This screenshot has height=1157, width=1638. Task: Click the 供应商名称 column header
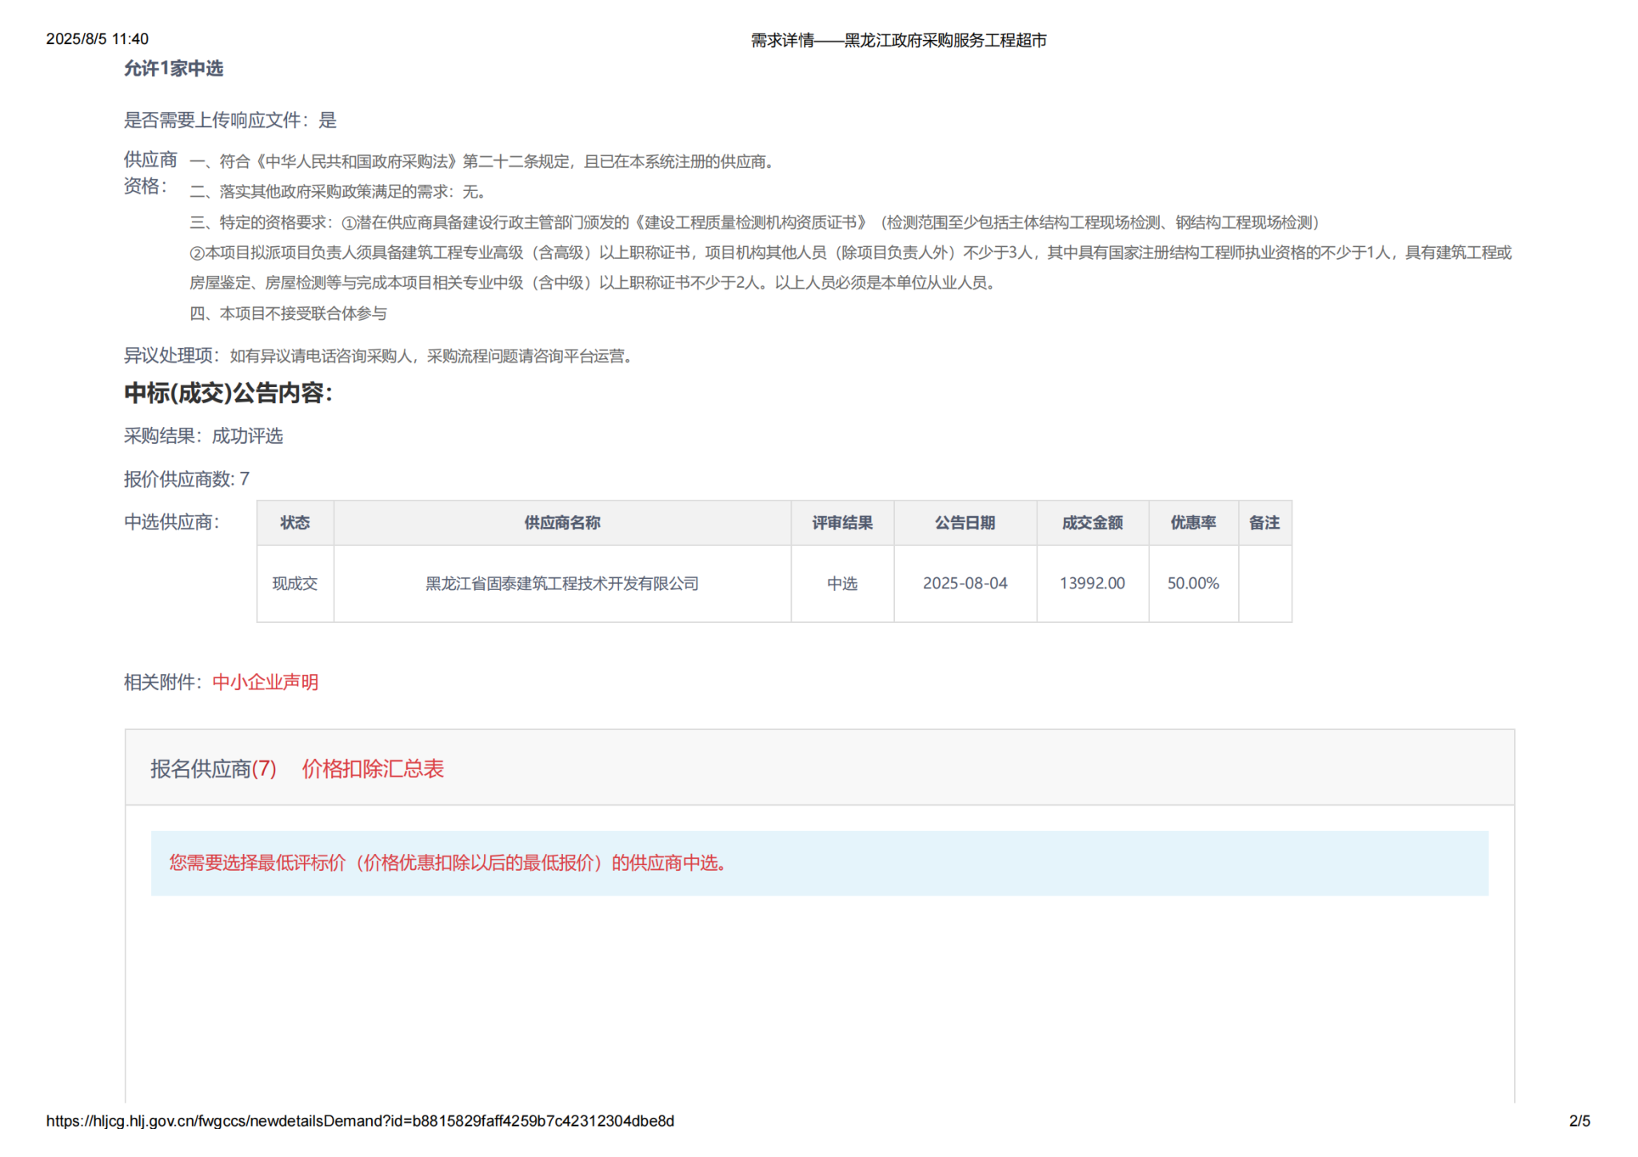561,523
